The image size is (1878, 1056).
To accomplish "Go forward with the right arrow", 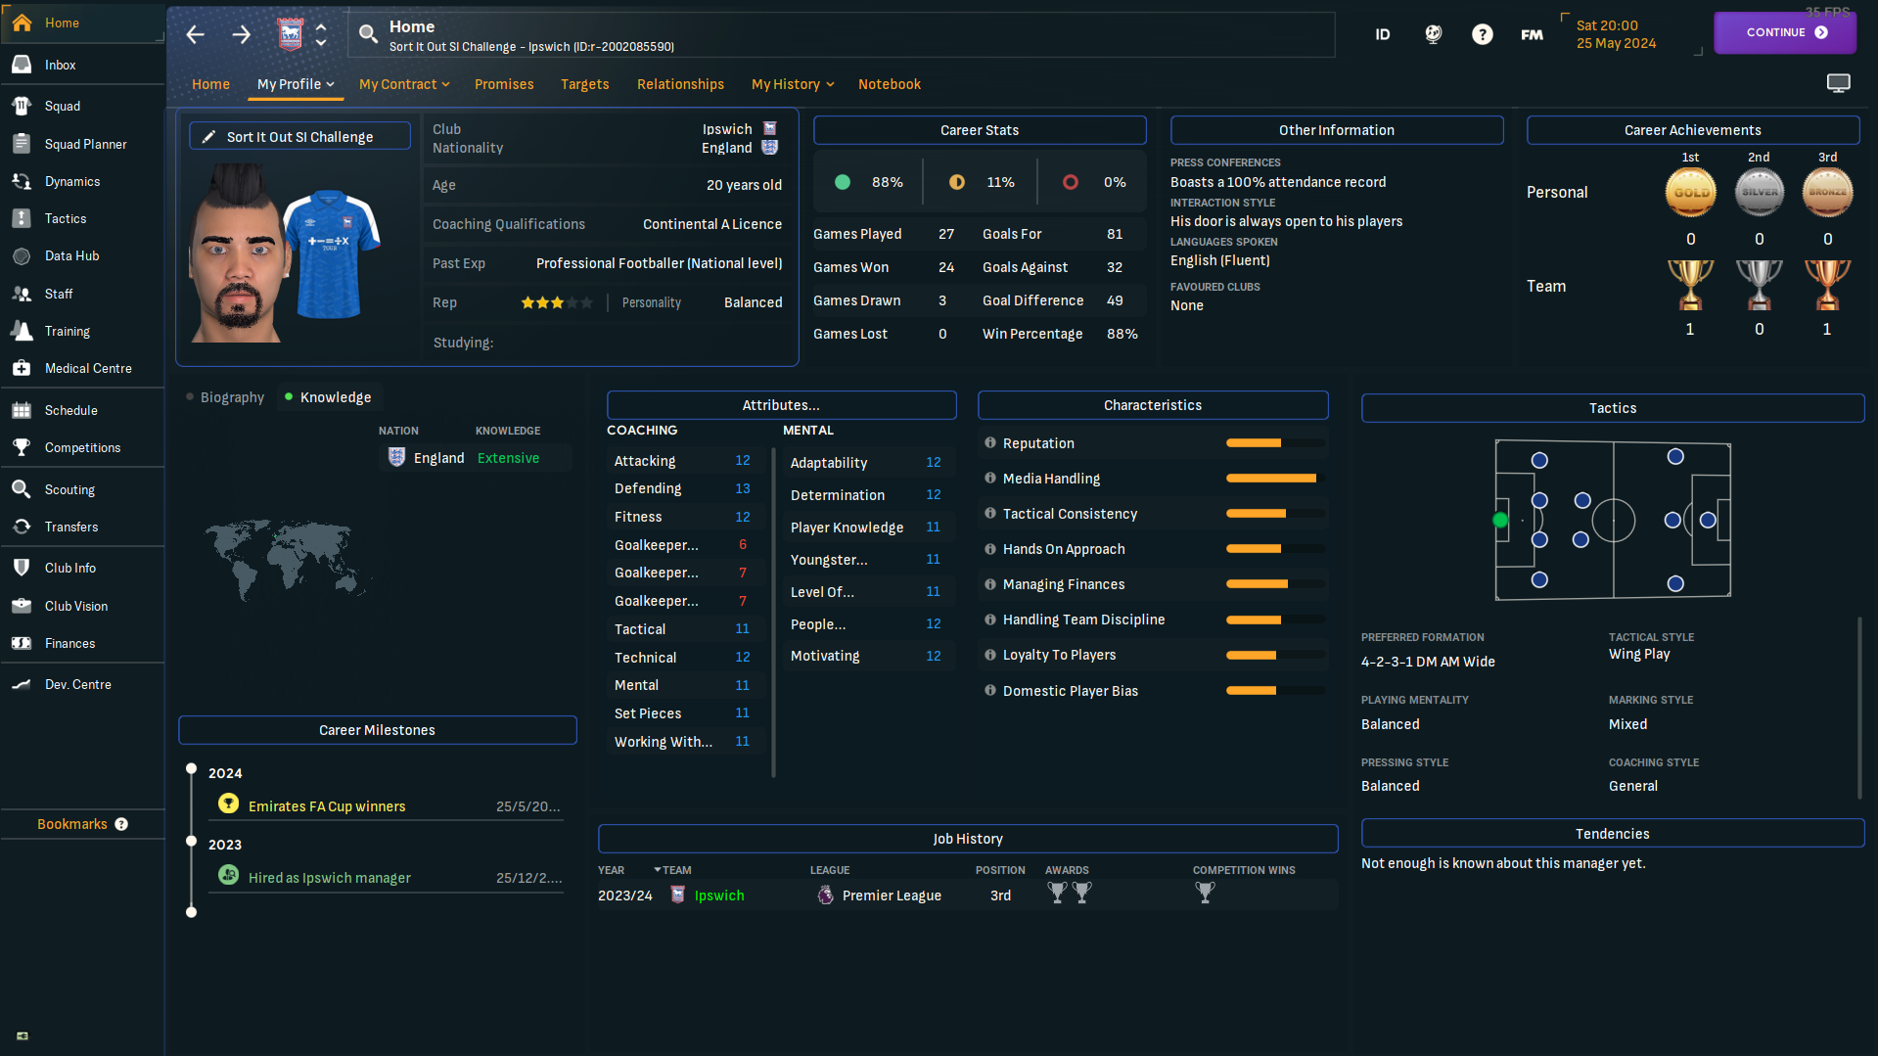I will pos(242,35).
